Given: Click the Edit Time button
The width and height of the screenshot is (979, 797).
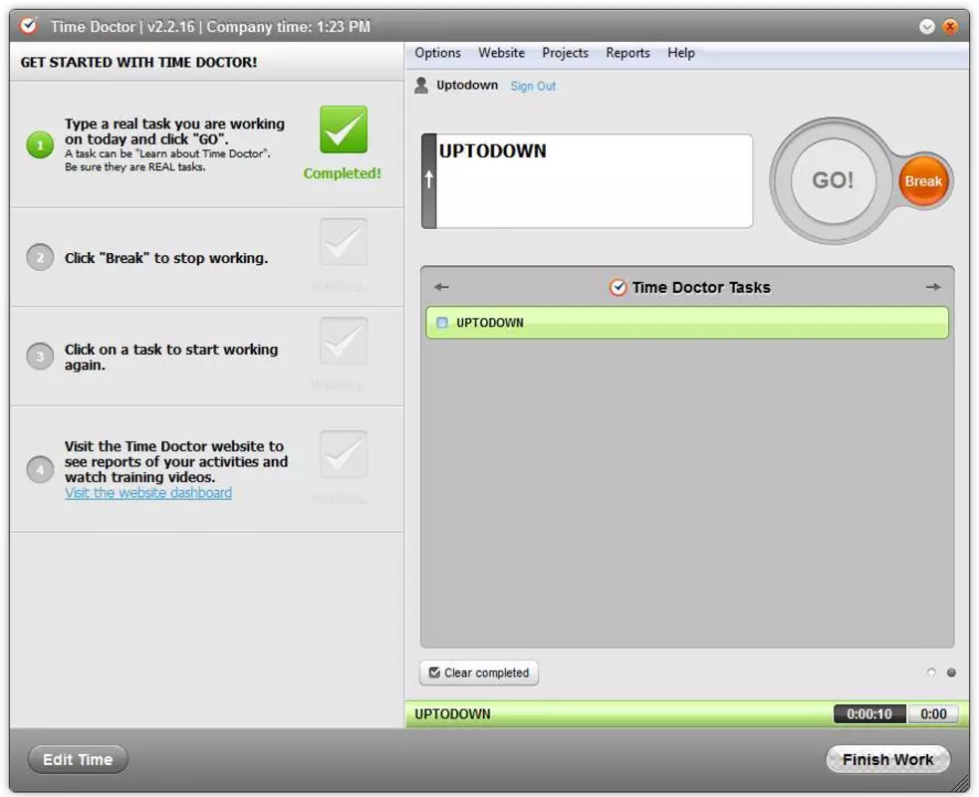Looking at the screenshot, I should [78, 759].
